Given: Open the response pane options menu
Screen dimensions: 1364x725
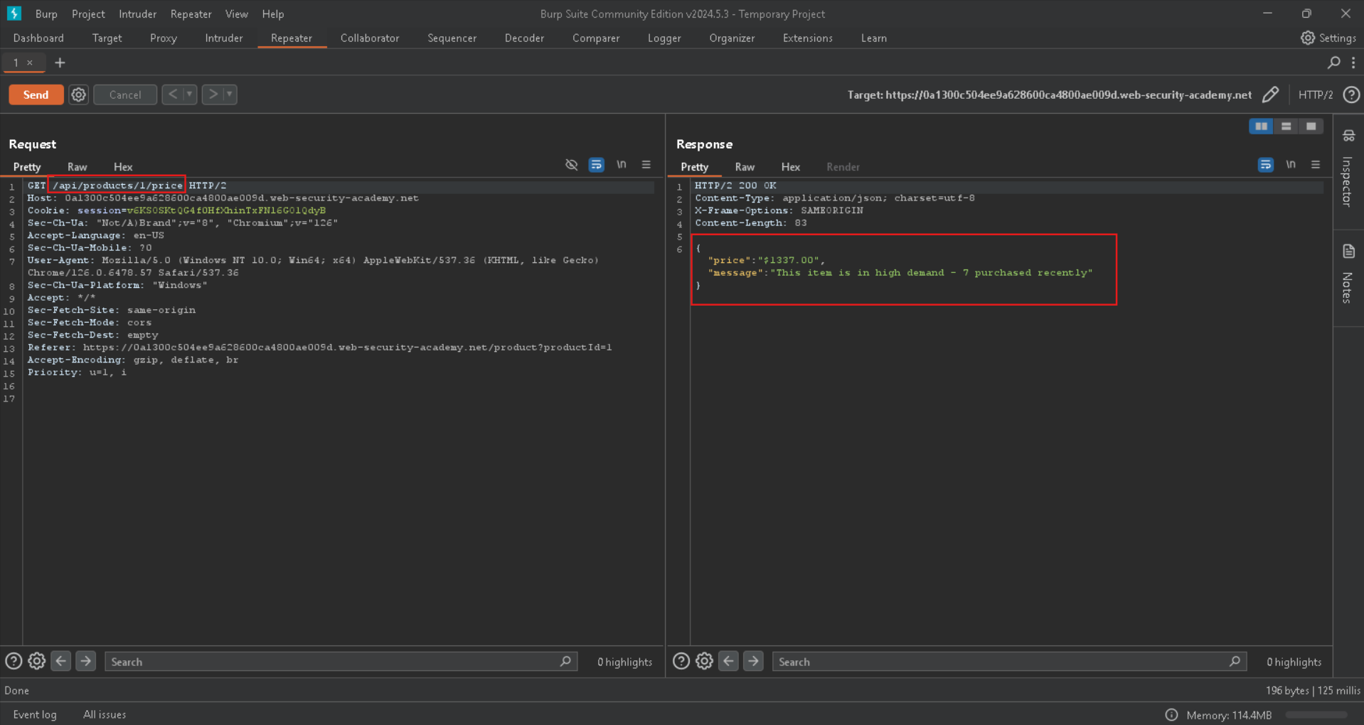Looking at the screenshot, I should (1315, 165).
